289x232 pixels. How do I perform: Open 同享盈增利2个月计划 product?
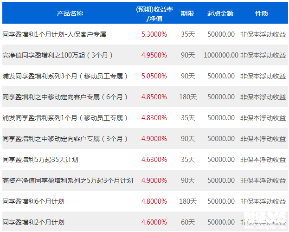[33, 222]
